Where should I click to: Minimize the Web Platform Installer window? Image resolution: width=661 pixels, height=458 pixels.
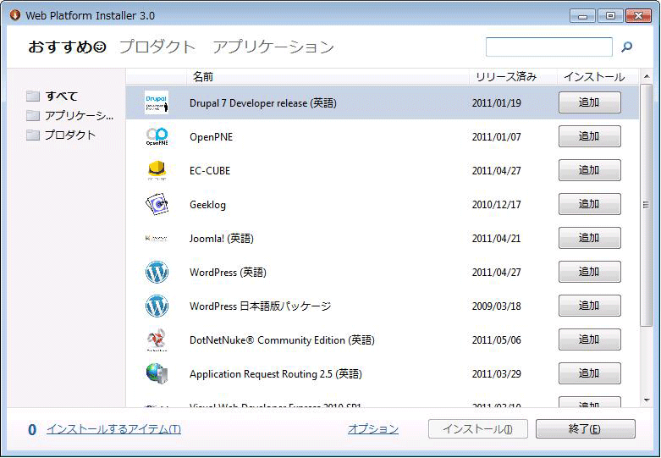[x=582, y=16]
